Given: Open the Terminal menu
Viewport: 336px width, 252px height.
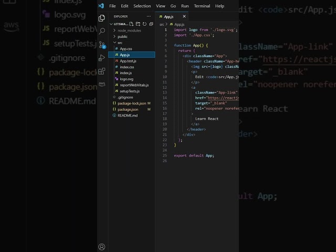Looking at the screenshot, I should 202,6.
